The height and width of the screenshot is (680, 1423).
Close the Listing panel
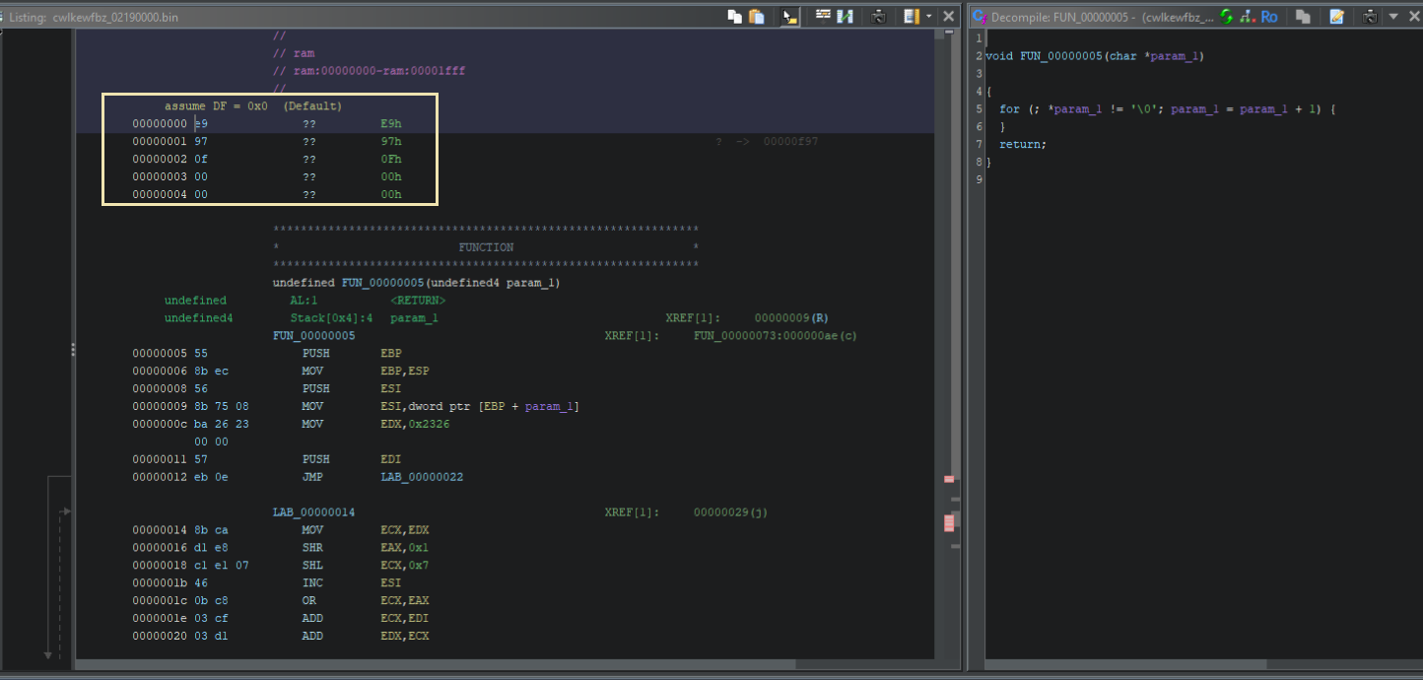click(948, 17)
